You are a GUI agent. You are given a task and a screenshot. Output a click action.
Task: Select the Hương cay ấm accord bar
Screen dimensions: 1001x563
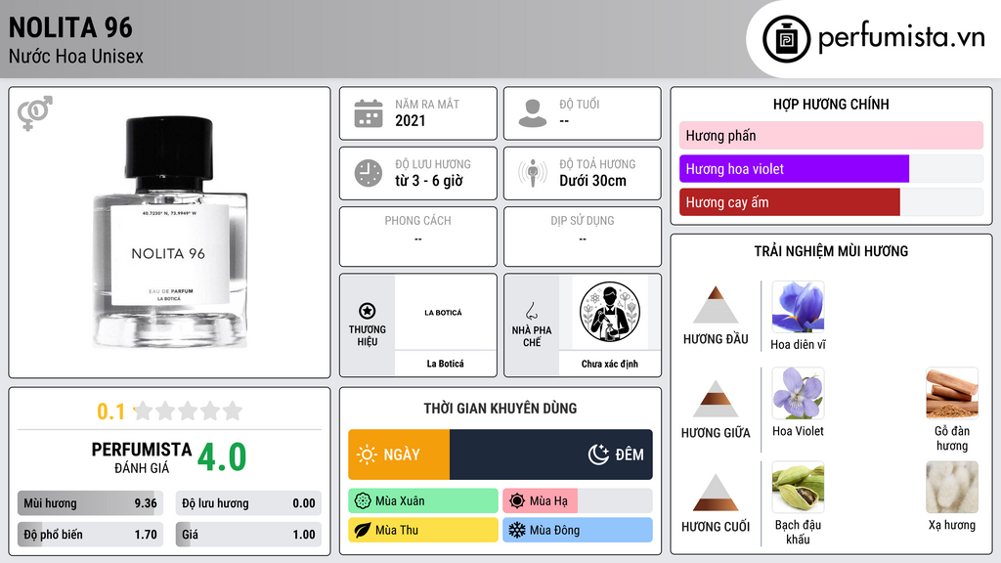(831, 202)
